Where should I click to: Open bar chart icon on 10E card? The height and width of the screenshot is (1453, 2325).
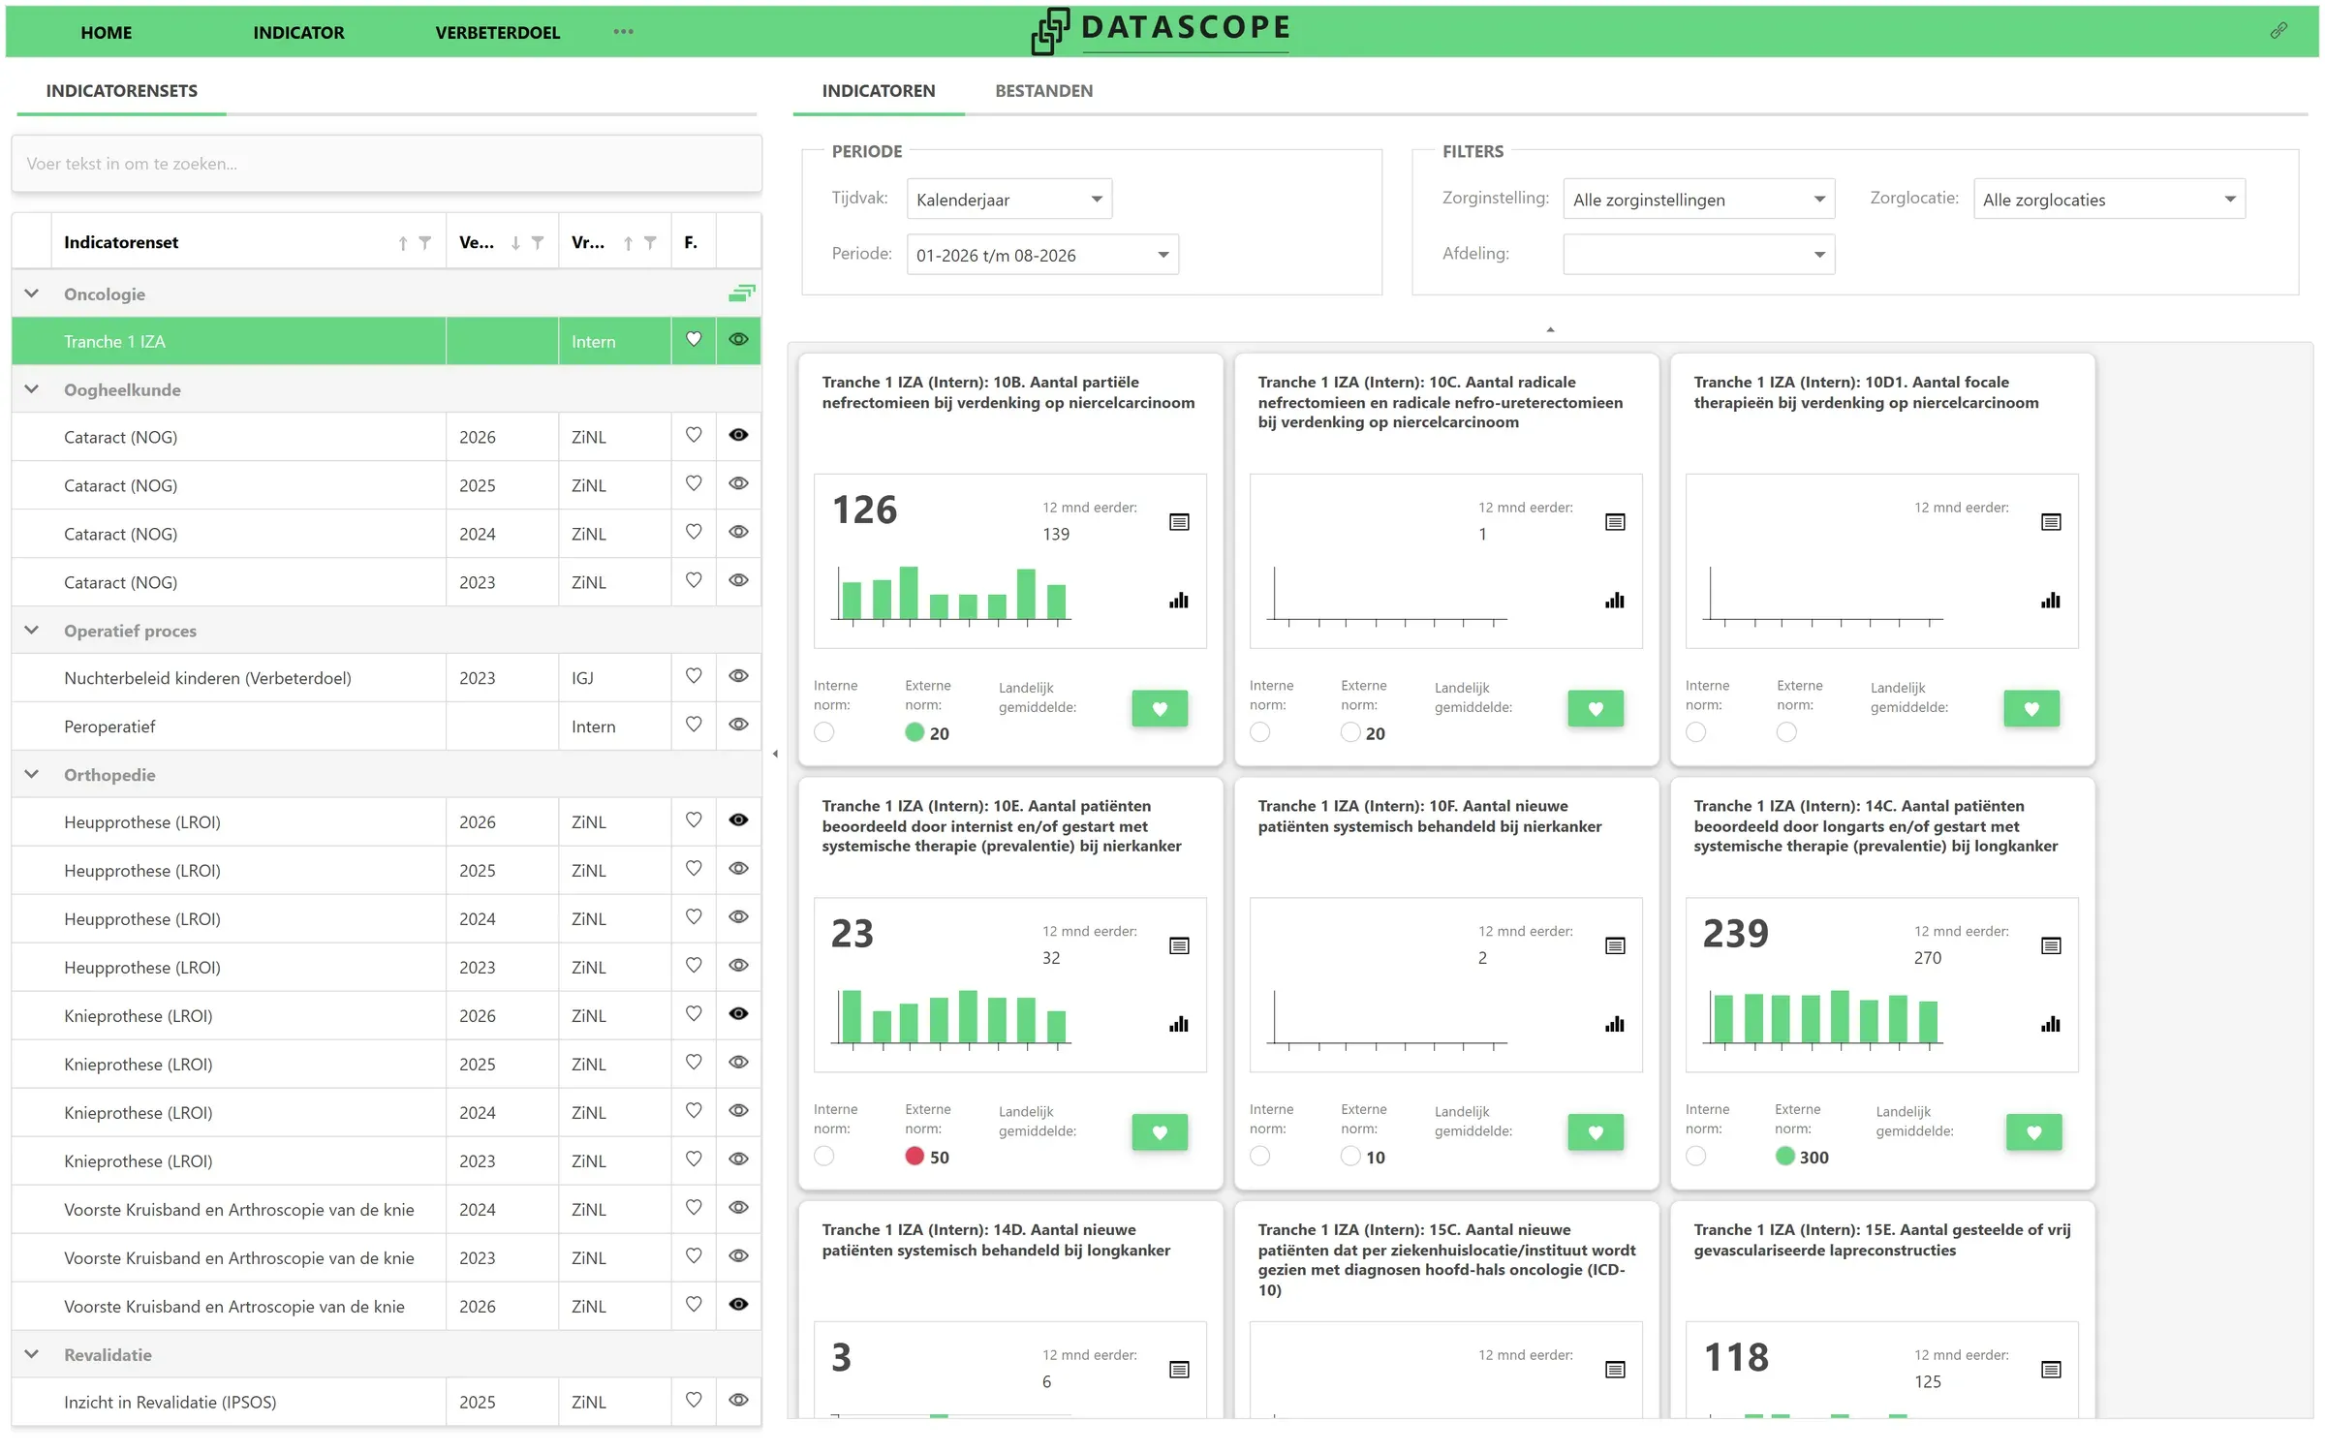pos(1179,1025)
